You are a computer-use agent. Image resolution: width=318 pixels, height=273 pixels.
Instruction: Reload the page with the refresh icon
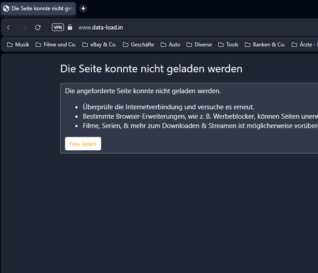(x=38, y=28)
